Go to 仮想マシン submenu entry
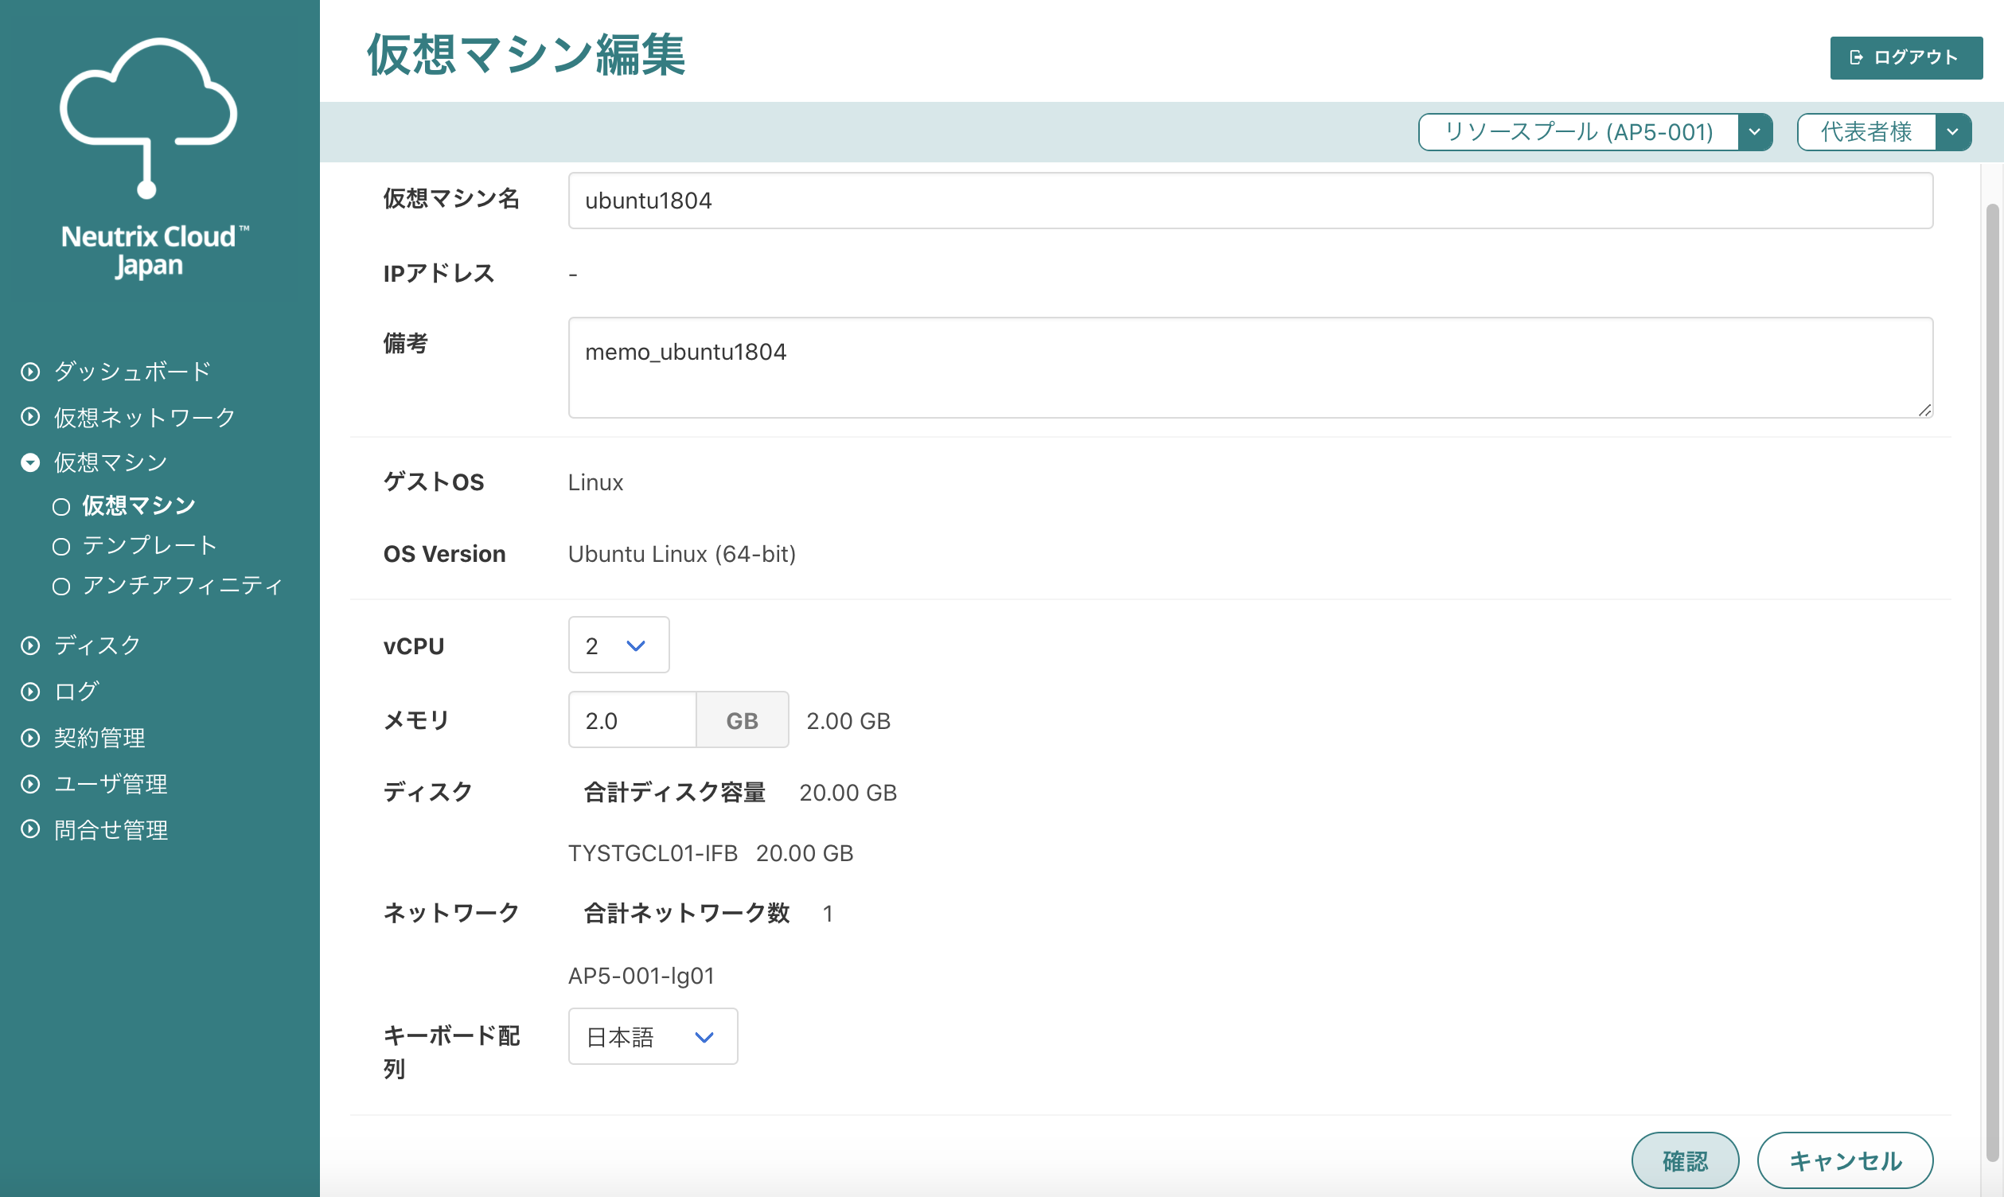Screen dimensions: 2004x1197 138,505
